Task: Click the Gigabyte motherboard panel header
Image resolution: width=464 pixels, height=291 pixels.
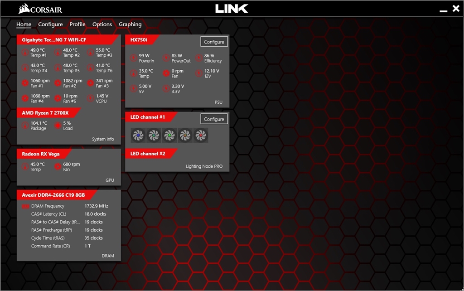Action: (68, 40)
